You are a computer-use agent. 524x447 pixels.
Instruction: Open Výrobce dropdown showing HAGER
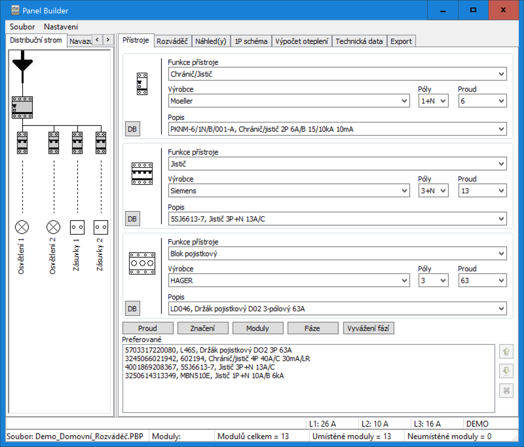[x=289, y=281]
